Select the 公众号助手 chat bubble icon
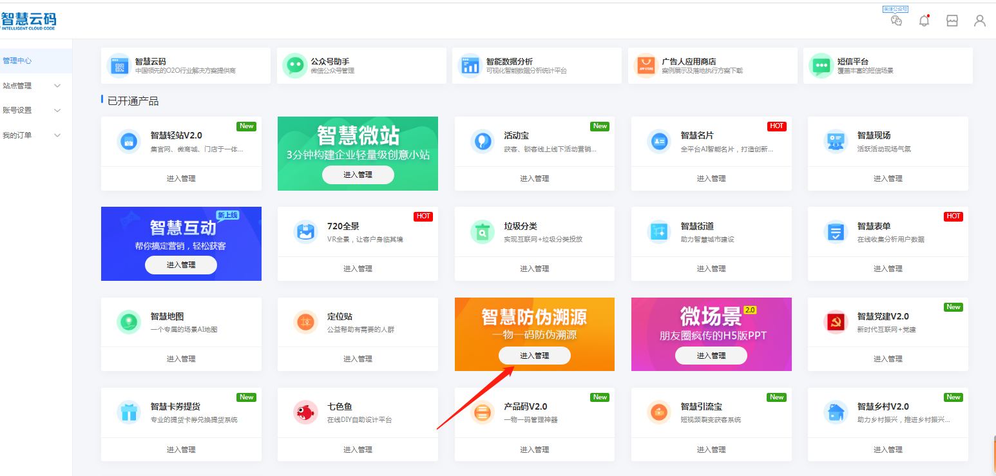Image resolution: width=996 pixels, height=476 pixels. pos(294,65)
